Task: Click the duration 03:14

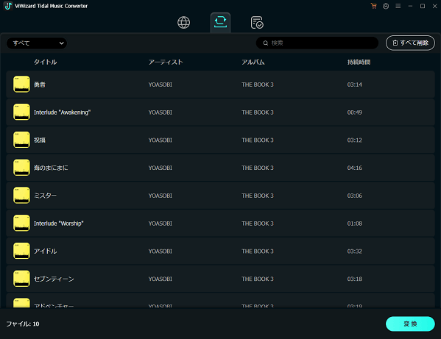Action: point(355,85)
